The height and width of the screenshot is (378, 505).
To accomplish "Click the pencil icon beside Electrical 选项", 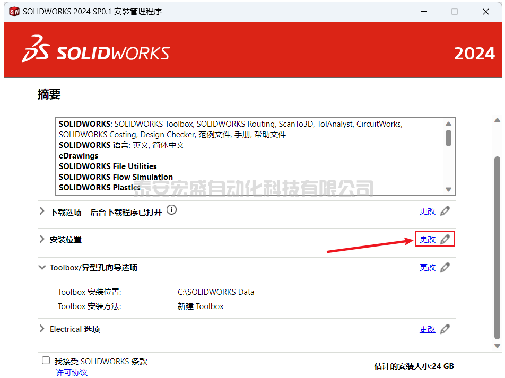I will [445, 329].
